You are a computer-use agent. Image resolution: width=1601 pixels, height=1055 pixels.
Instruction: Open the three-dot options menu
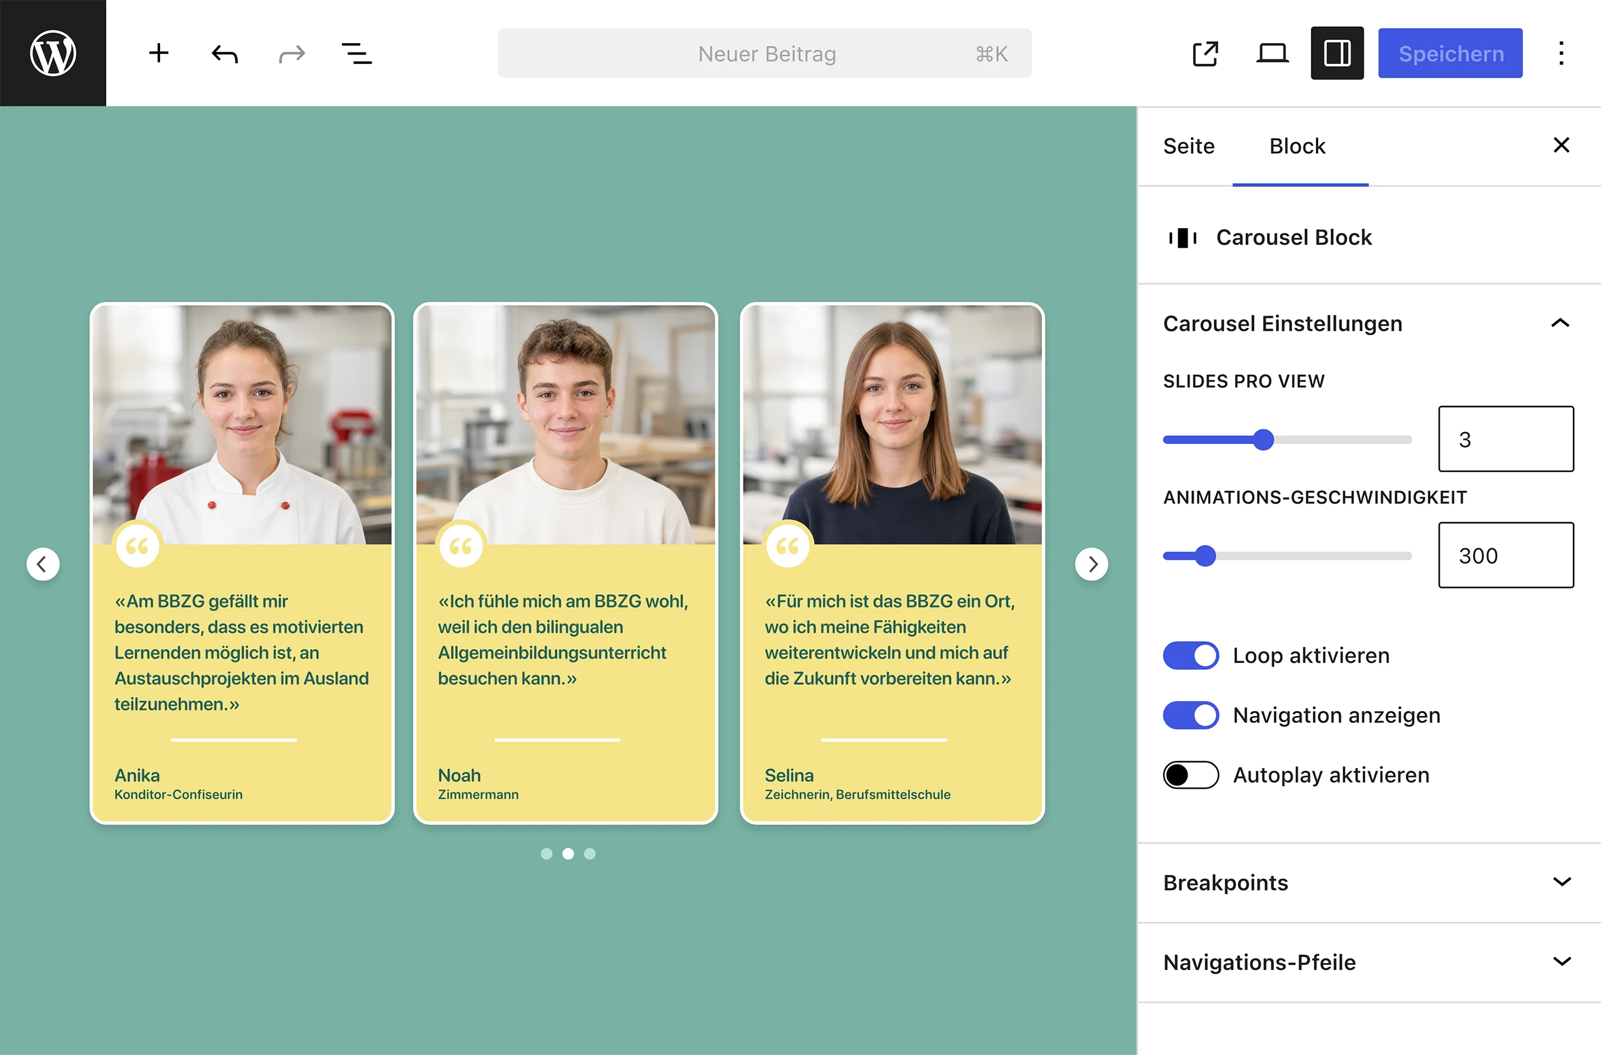(1562, 53)
